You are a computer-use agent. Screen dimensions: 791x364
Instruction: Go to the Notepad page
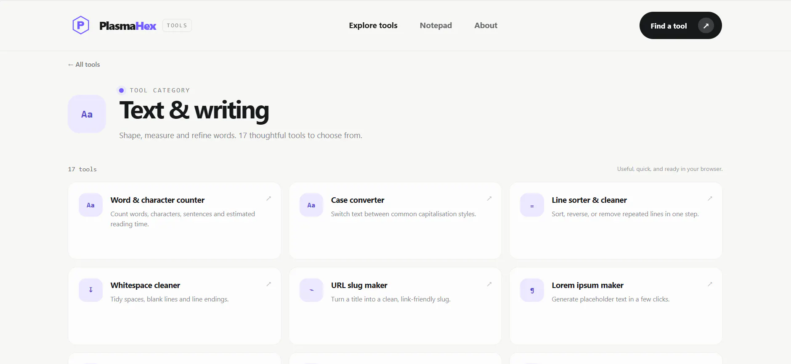(436, 26)
